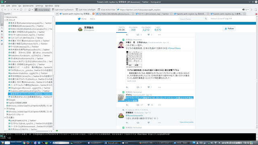Open the Settings menu
258x145 pixels.
(40, 6)
